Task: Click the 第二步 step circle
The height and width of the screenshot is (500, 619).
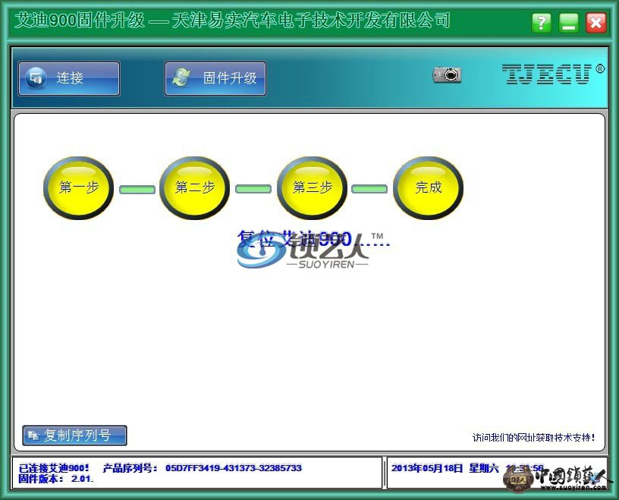Action: pos(195,188)
